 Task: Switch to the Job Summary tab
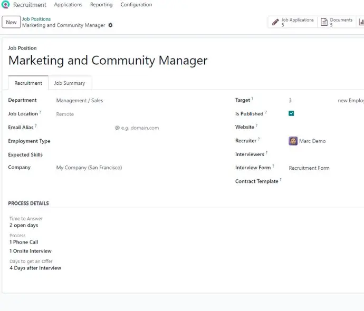point(70,83)
